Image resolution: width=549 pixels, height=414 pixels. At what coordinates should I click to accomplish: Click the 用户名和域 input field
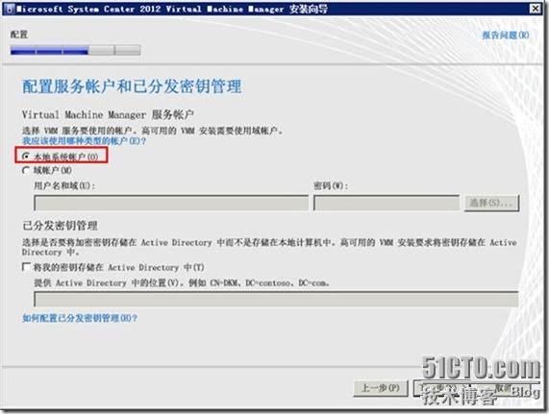(x=171, y=203)
